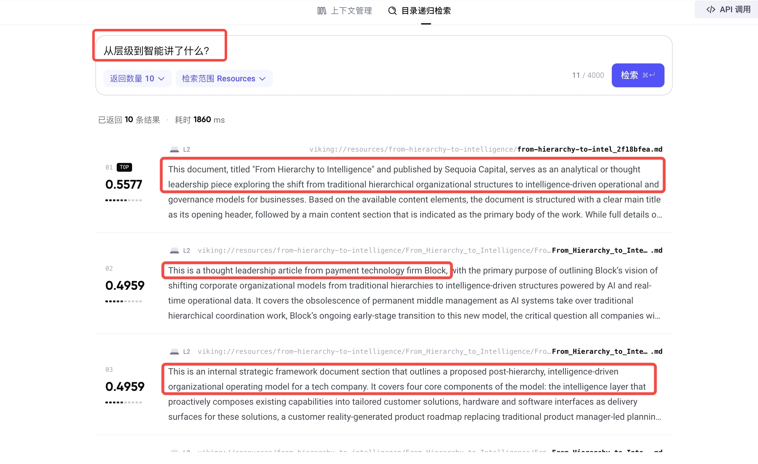The width and height of the screenshot is (758, 464).
Task: Click the library icon beside 上下文管理
Action: click(322, 11)
